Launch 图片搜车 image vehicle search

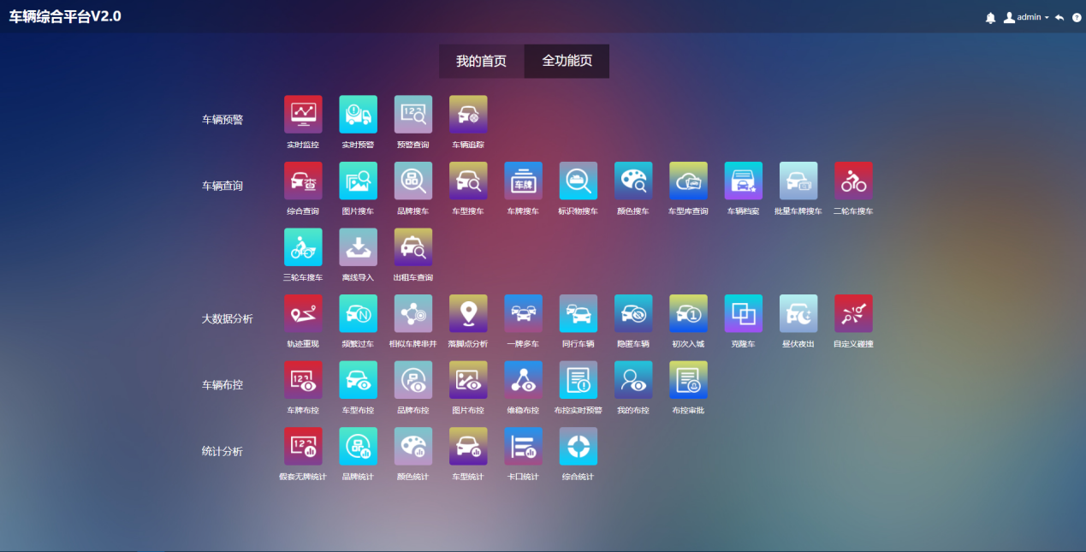358,181
